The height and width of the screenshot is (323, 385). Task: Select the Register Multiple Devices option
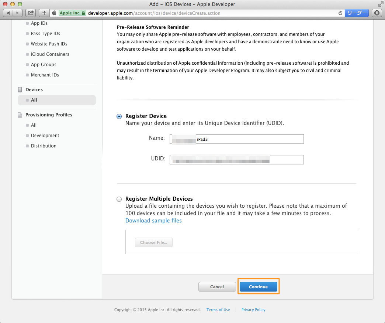pyautogui.click(x=119, y=199)
